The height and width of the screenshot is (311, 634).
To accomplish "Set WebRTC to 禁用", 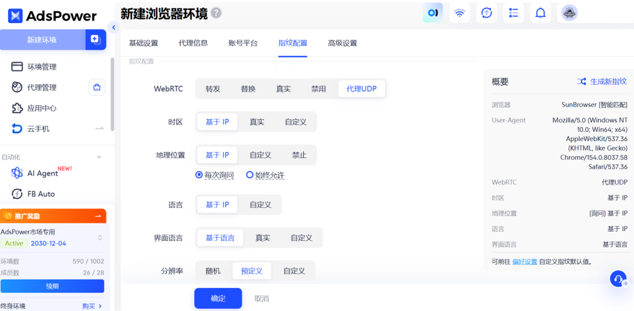I will pos(319,89).
